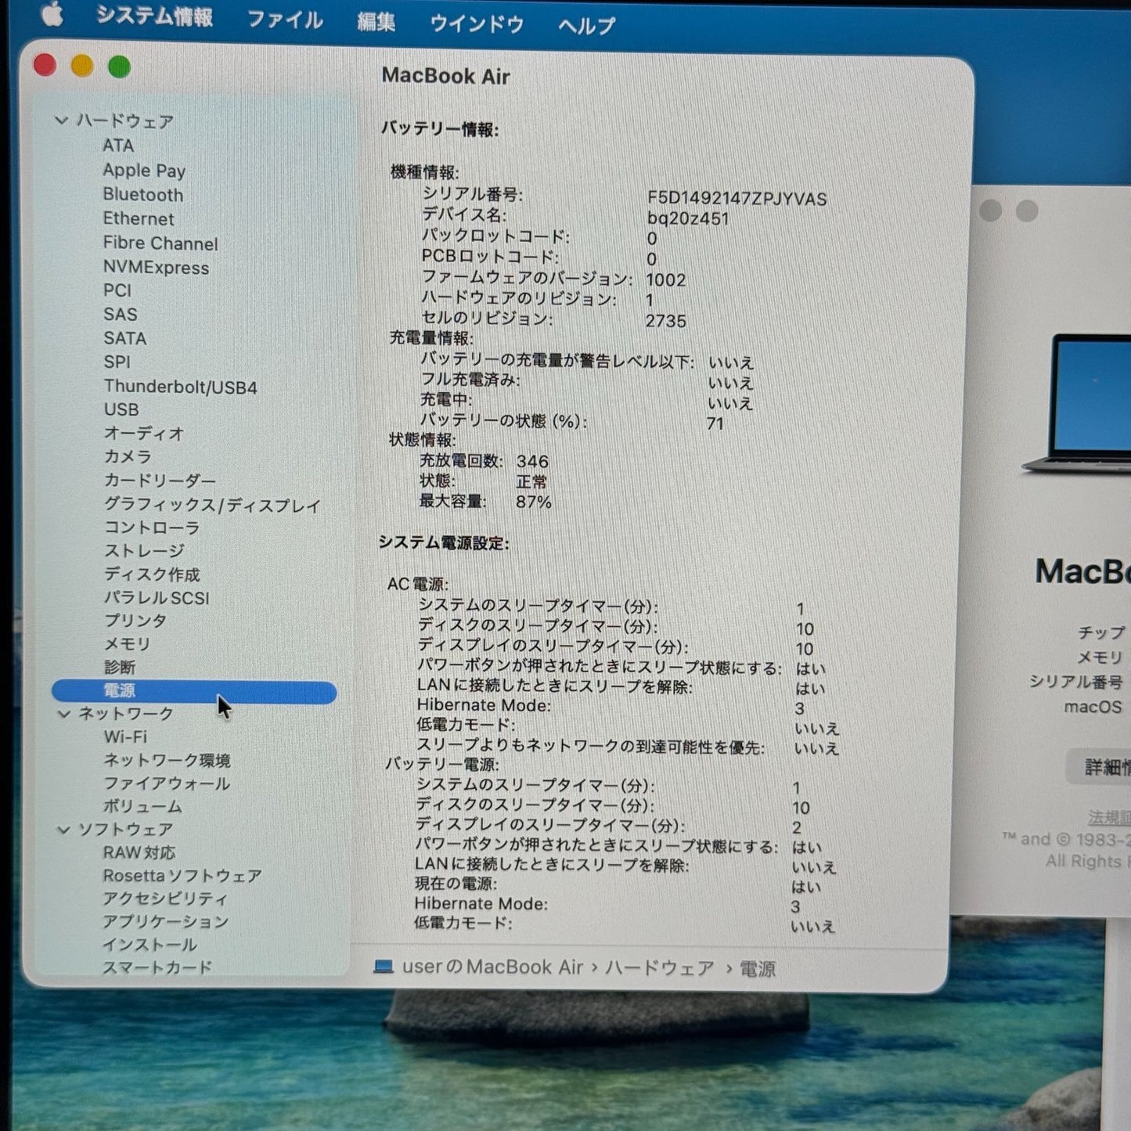Select SPI in the sidebar
The image size is (1131, 1131).
(117, 362)
